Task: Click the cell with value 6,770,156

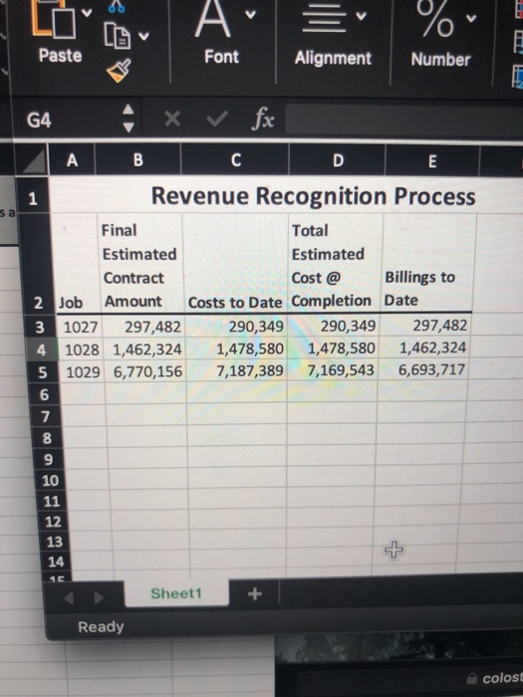Action: point(146,371)
